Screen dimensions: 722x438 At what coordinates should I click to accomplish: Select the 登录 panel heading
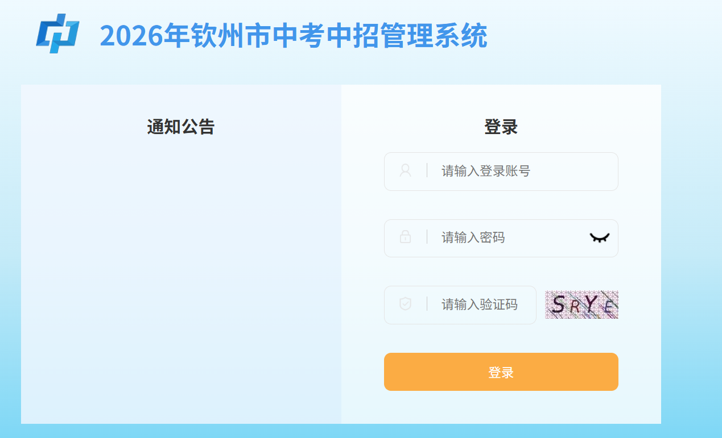coord(501,127)
